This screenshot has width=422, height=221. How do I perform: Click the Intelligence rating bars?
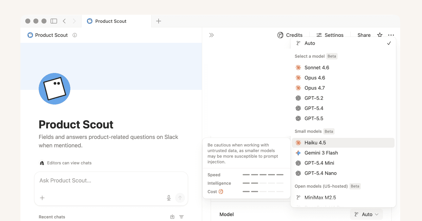(263, 183)
